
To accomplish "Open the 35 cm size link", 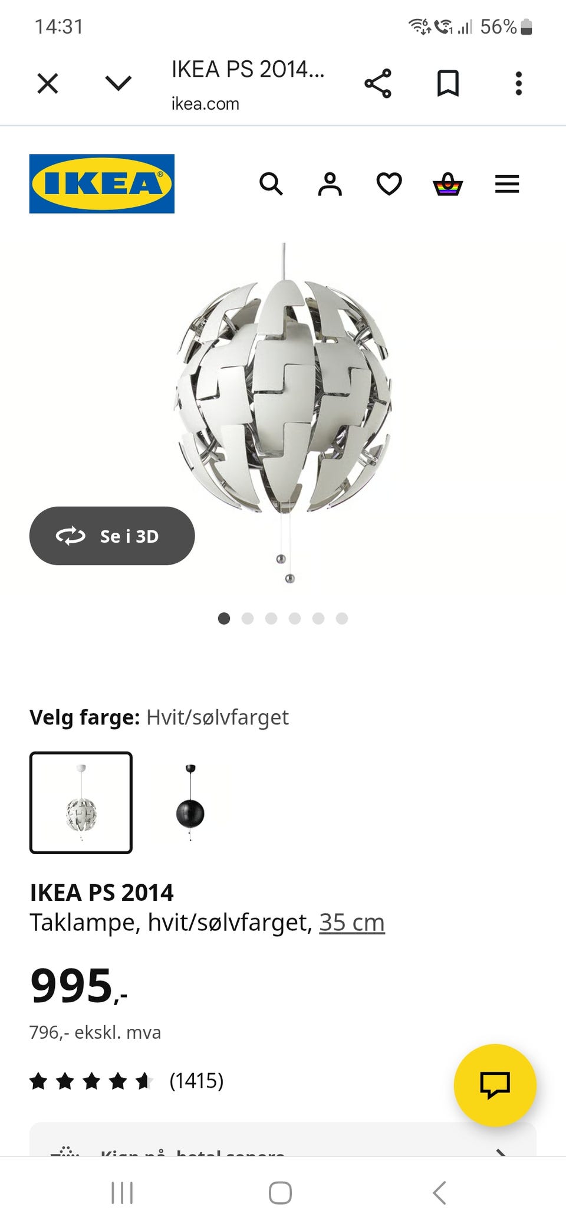I will pos(352,922).
